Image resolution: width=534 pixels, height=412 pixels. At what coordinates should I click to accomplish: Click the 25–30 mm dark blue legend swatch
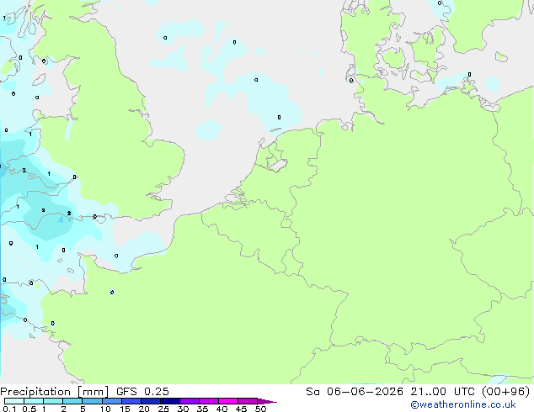[170, 401]
